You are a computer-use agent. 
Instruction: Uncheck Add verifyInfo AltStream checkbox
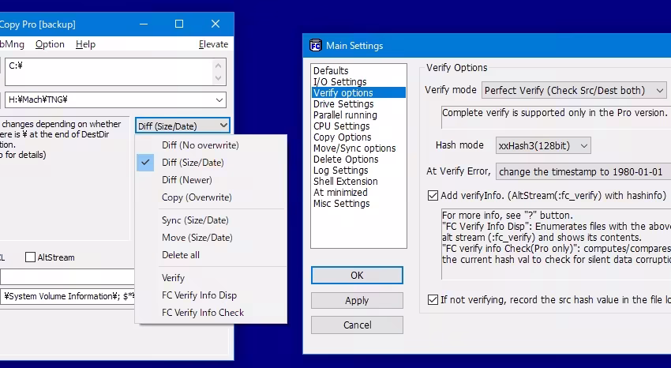[433, 196]
